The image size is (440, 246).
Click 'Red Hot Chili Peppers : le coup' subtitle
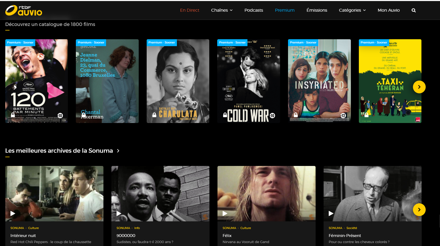[x=51, y=242]
